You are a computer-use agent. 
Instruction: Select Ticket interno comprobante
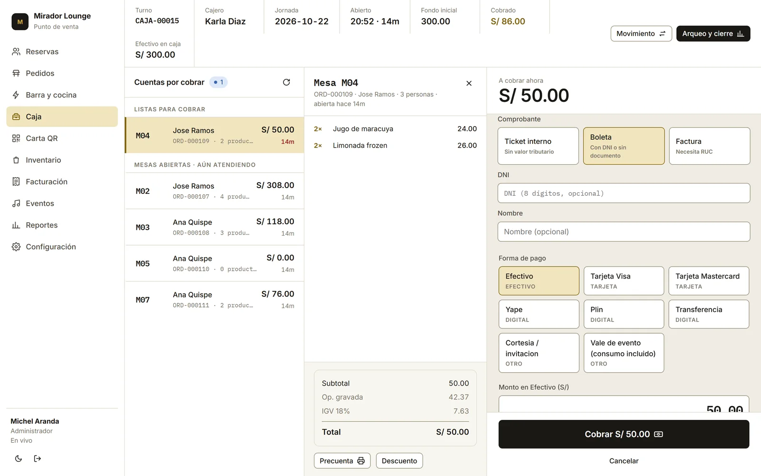538,146
